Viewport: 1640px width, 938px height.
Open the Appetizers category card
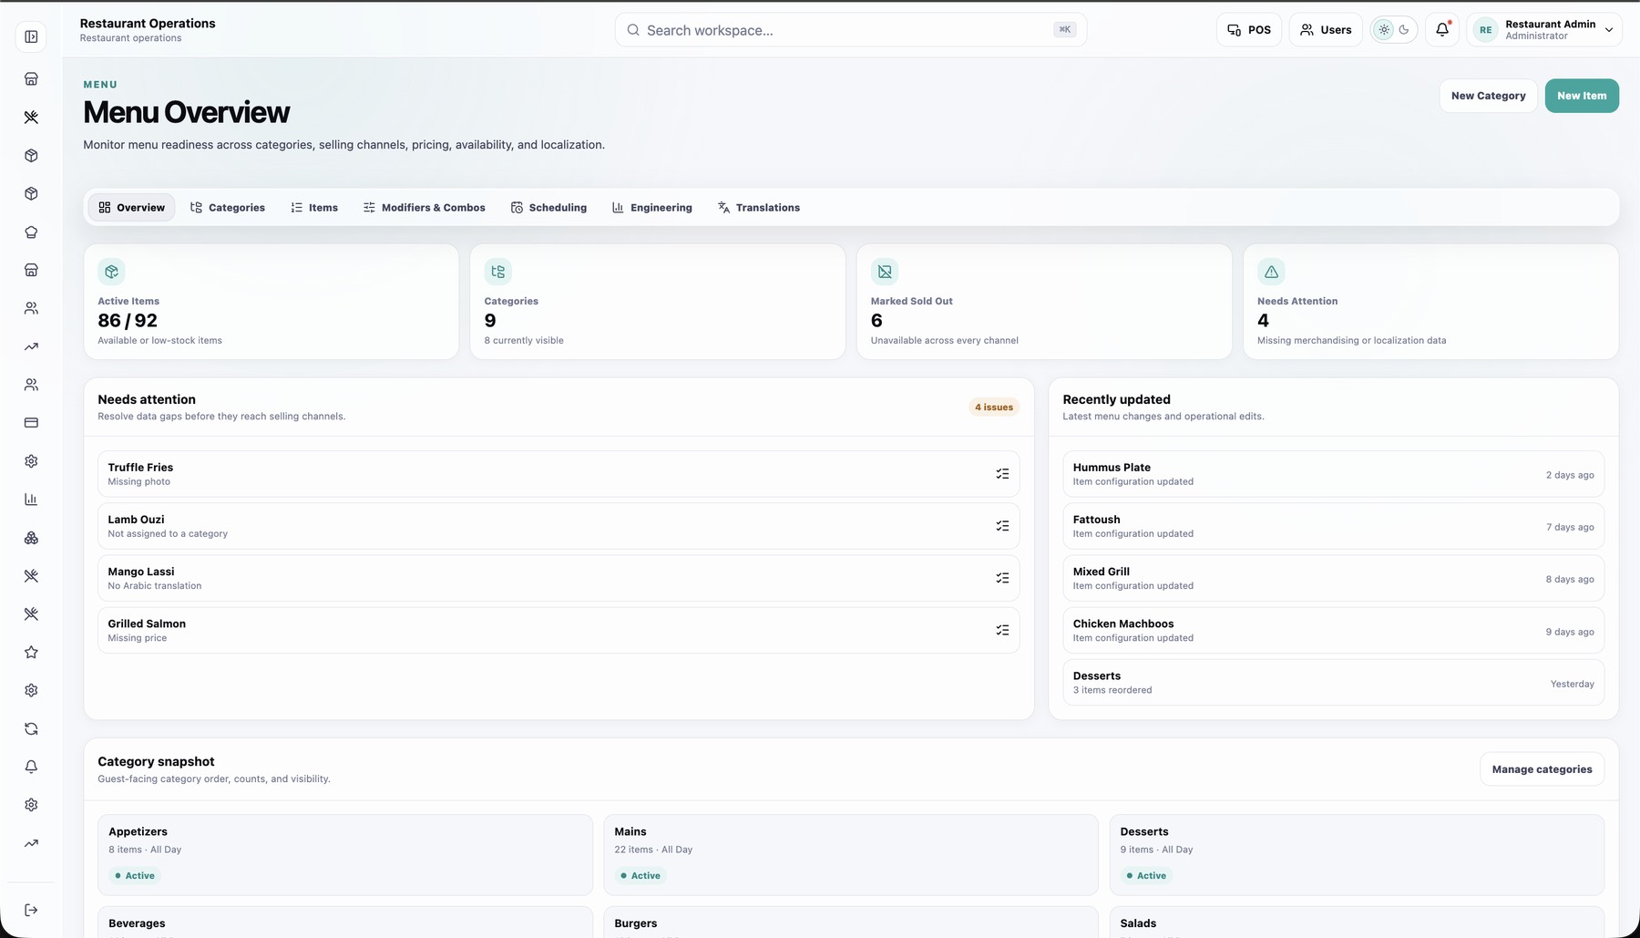click(345, 855)
